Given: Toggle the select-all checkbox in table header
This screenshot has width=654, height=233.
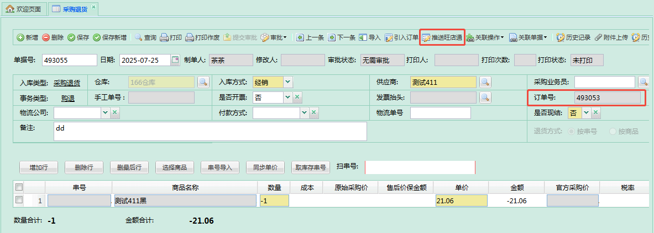Looking at the screenshot, I should (x=19, y=187).
